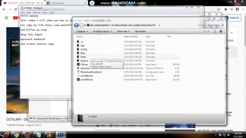Screen dimensions: 246x138
Task: Open view options dropdown arrow in Explorer
Action: coord(208,31)
